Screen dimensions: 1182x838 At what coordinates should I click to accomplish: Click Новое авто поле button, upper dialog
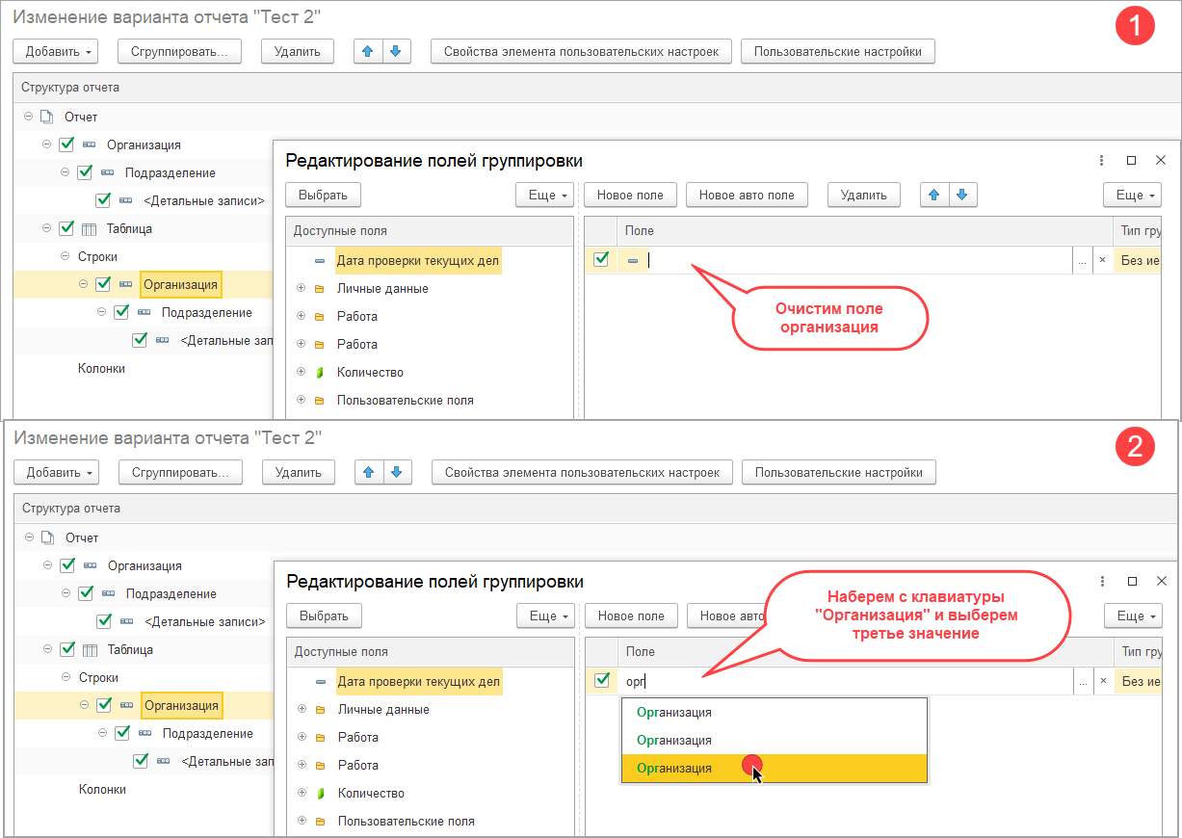747,195
